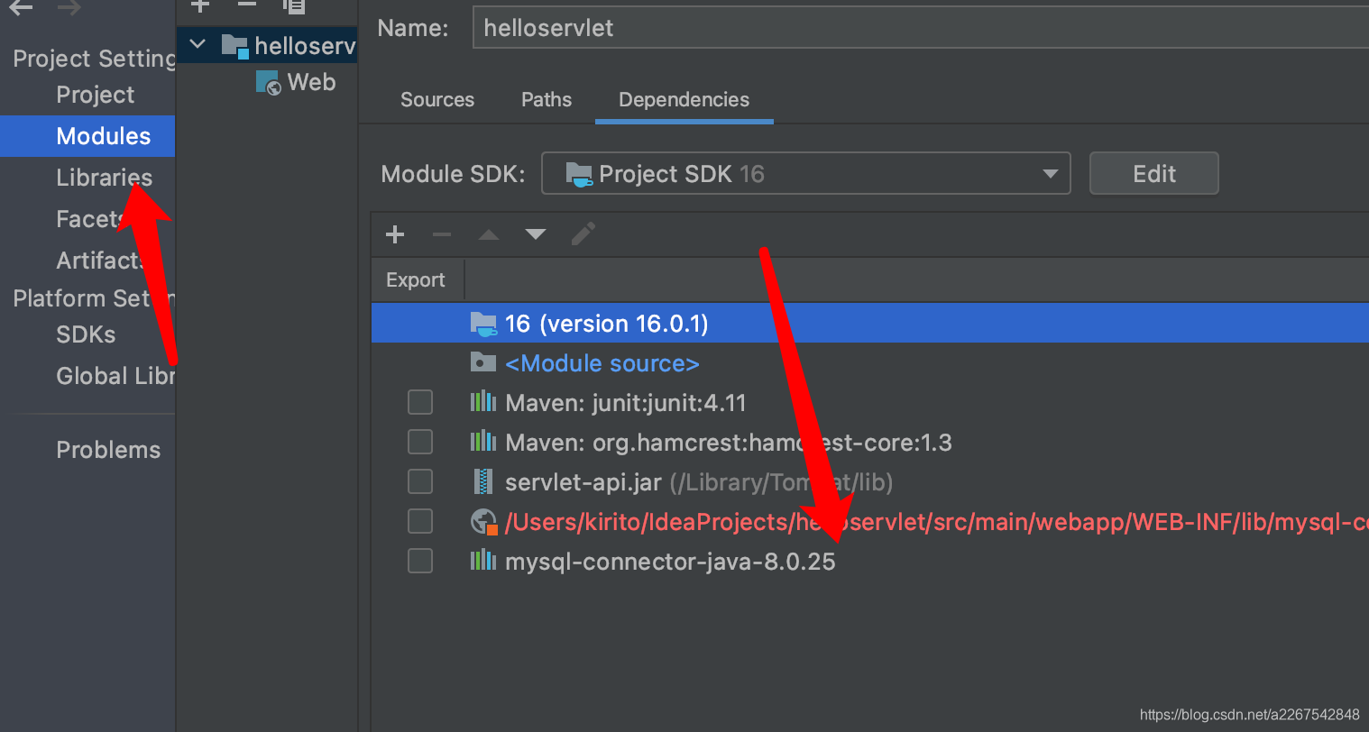Select Maven: org.hamcrest:hamcrest-core:1.3 text

tap(729, 443)
